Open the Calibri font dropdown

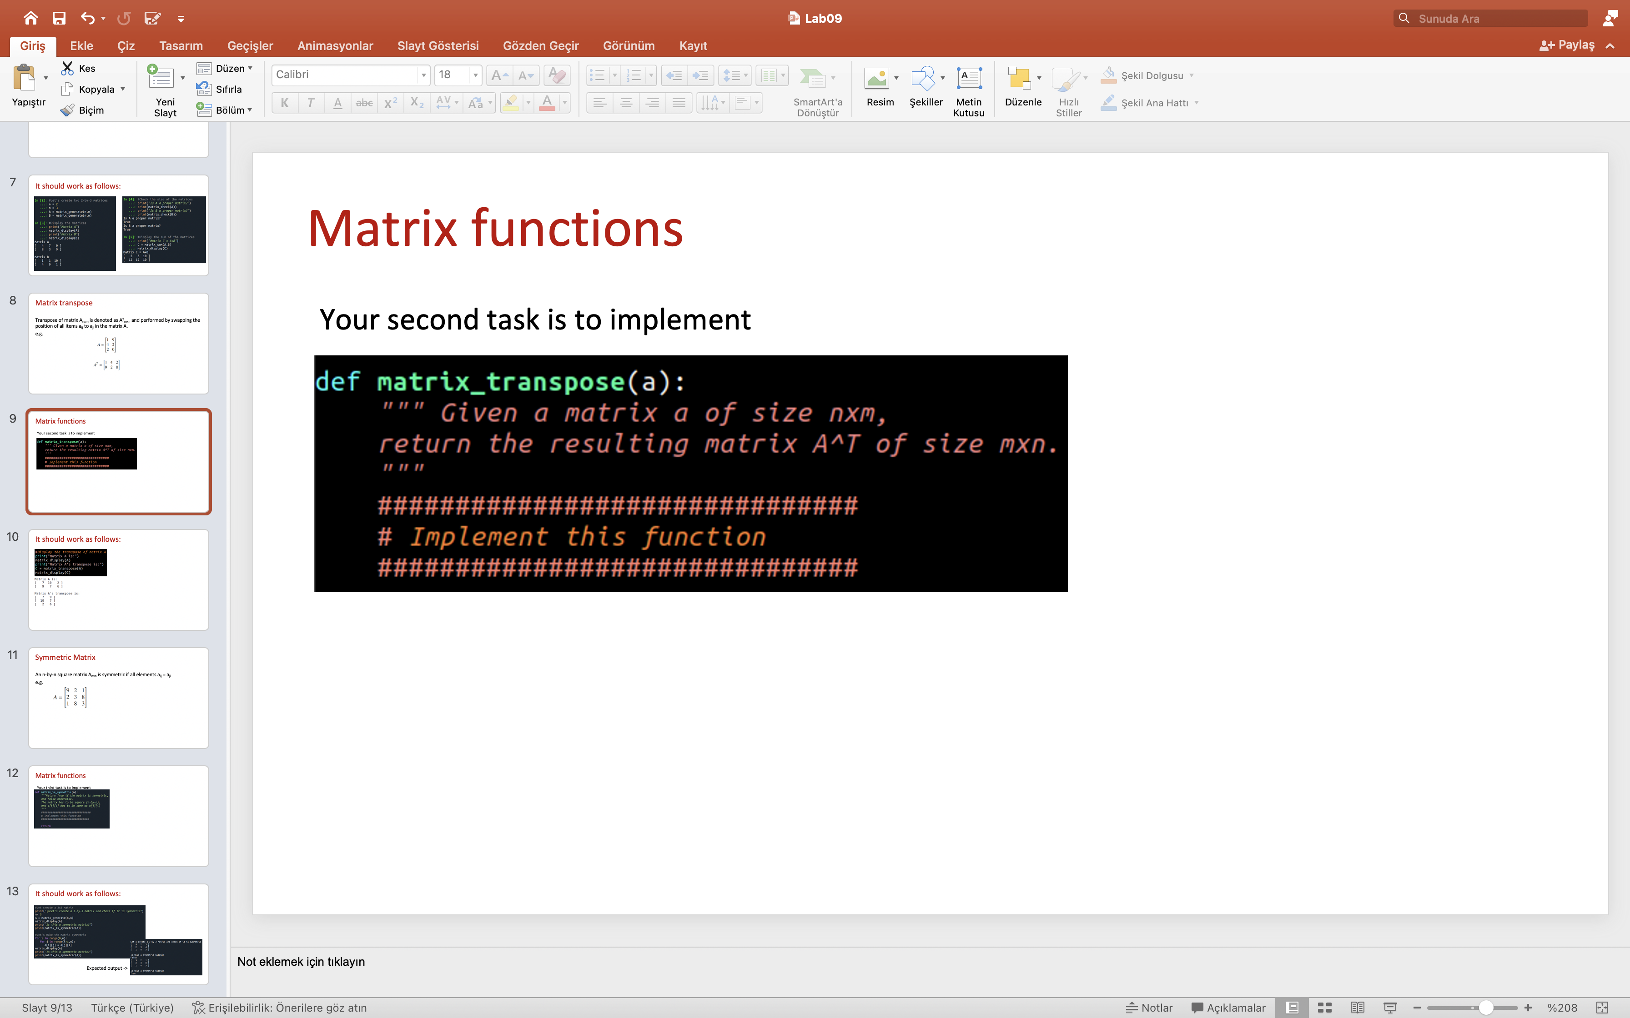pyautogui.click(x=424, y=75)
